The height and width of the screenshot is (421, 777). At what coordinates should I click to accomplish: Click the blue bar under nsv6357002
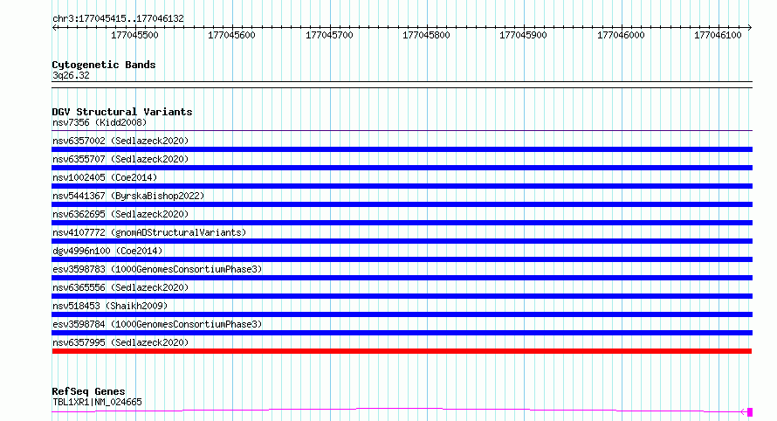402,149
